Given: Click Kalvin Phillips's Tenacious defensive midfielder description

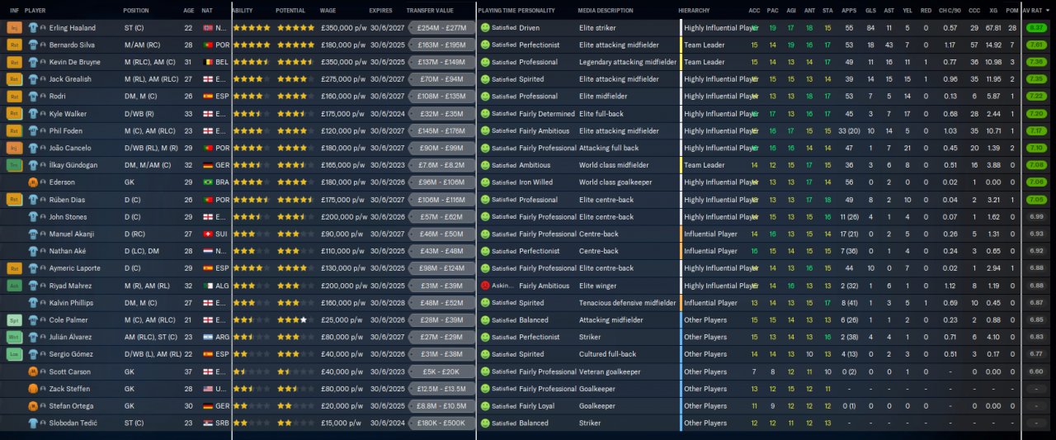Looking at the screenshot, I should (625, 303).
